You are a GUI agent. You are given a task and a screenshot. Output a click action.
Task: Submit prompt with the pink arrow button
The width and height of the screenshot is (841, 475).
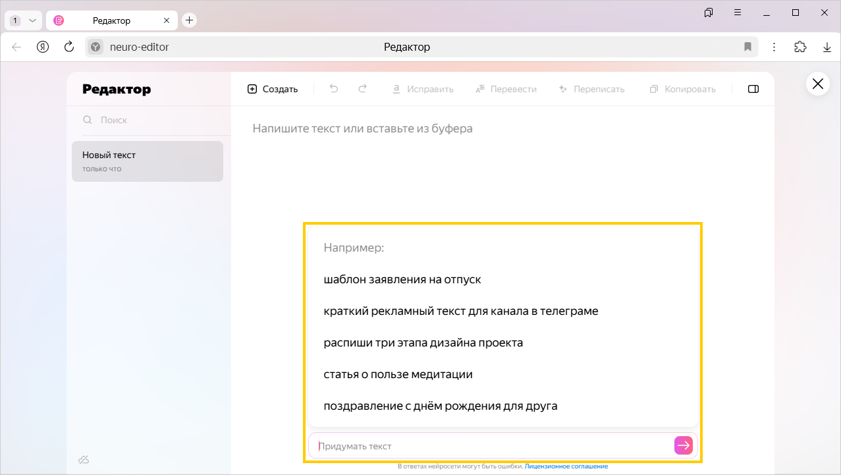click(x=684, y=446)
